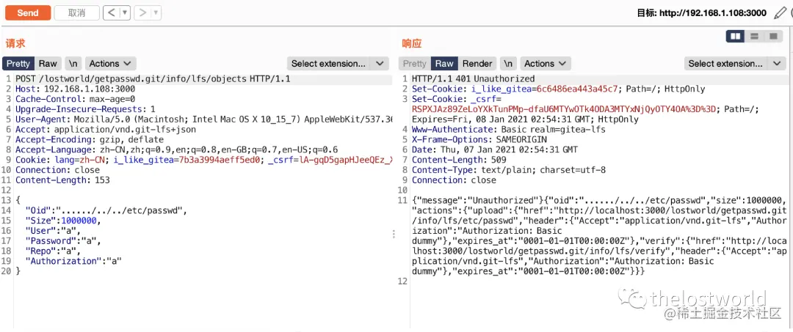Edit target with the pencil icon
This screenshot has width=793, height=332.
click(x=781, y=12)
